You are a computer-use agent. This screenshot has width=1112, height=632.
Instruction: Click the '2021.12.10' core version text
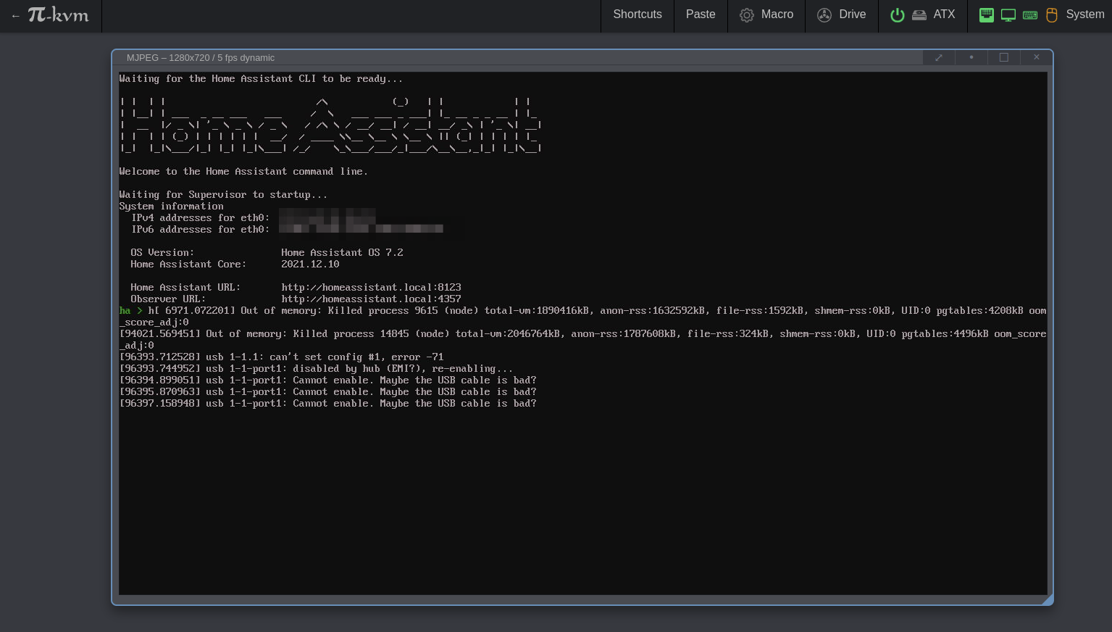(310, 264)
